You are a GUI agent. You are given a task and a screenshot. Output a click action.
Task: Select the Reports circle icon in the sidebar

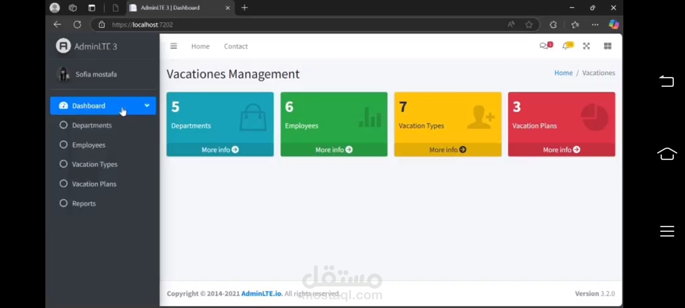pyautogui.click(x=63, y=203)
